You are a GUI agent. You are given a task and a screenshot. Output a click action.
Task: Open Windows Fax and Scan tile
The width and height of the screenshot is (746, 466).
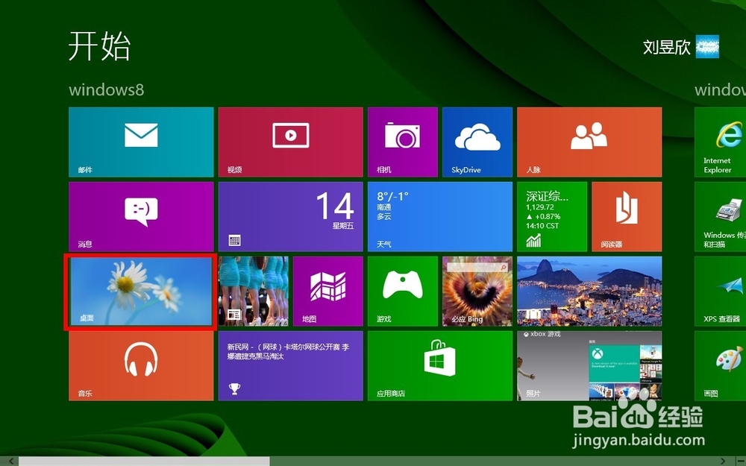click(721, 216)
